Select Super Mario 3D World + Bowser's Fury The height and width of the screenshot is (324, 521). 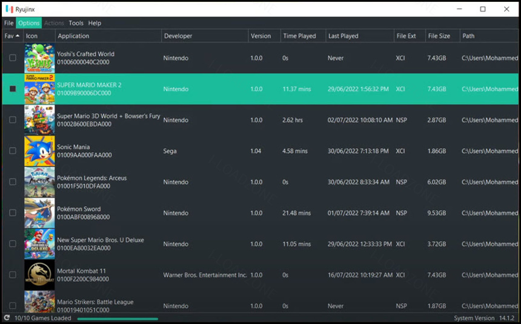(108, 116)
